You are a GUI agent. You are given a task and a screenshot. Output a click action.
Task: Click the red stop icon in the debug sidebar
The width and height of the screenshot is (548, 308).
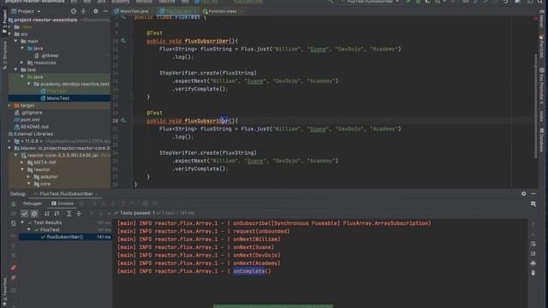click(x=14, y=268)
